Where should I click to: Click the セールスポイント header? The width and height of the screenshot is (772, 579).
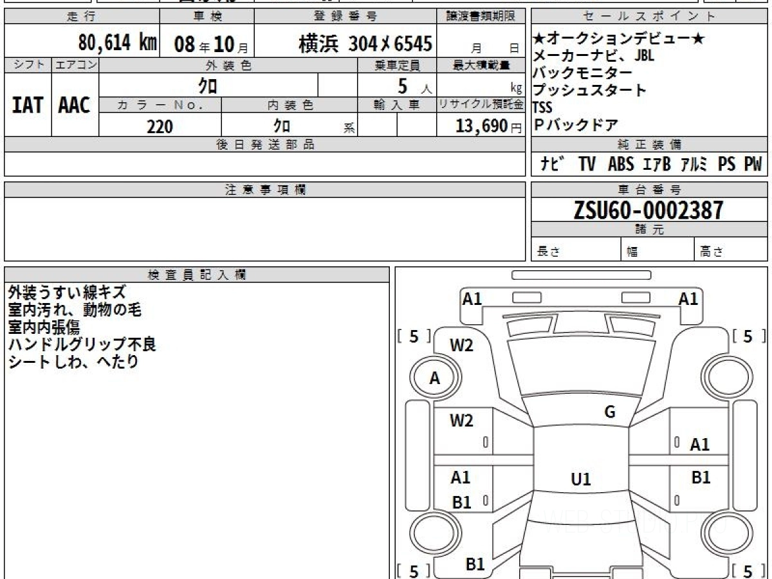click(x=650, y=17)
